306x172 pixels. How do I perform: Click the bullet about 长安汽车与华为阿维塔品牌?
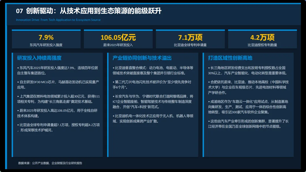click(x=153, y=102)
